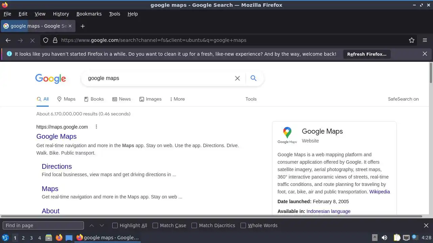This screenshot has width=433, height=243.
Task: Launch Firefox from taskbar quick launch
Action: click(59, 238)
